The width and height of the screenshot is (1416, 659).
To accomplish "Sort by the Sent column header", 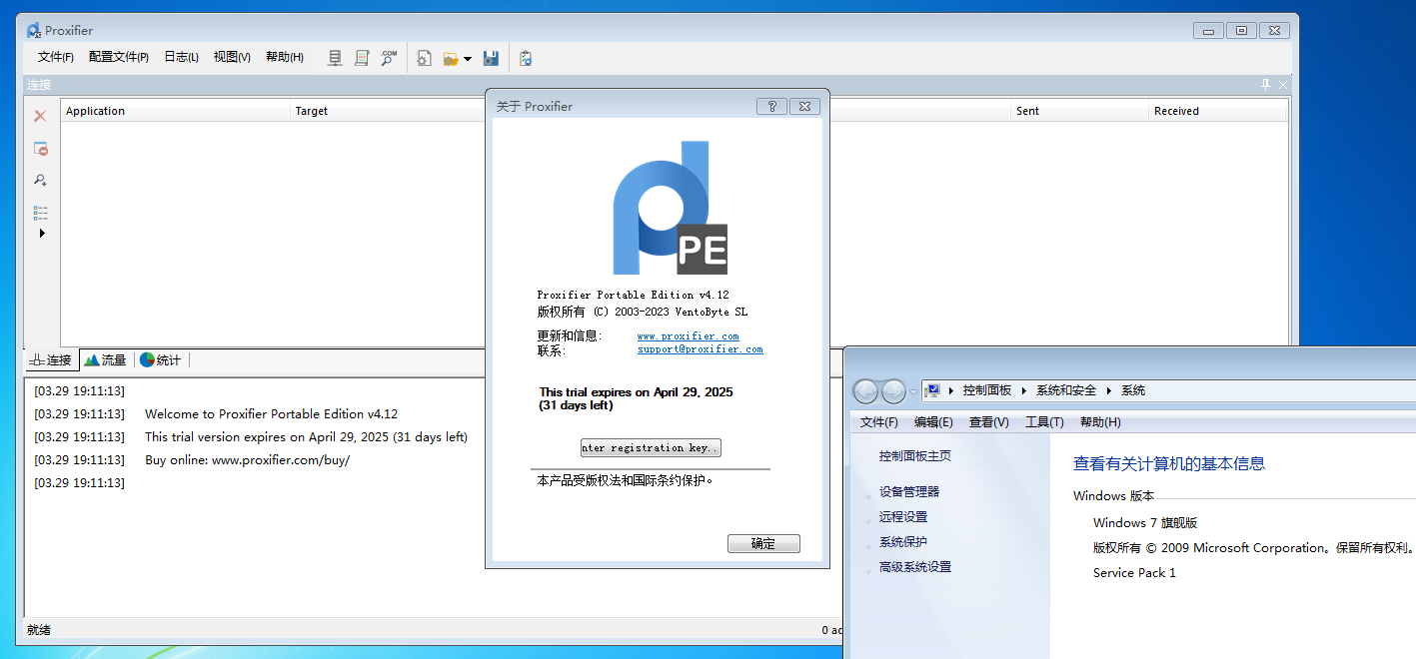I will [1080, 111].
